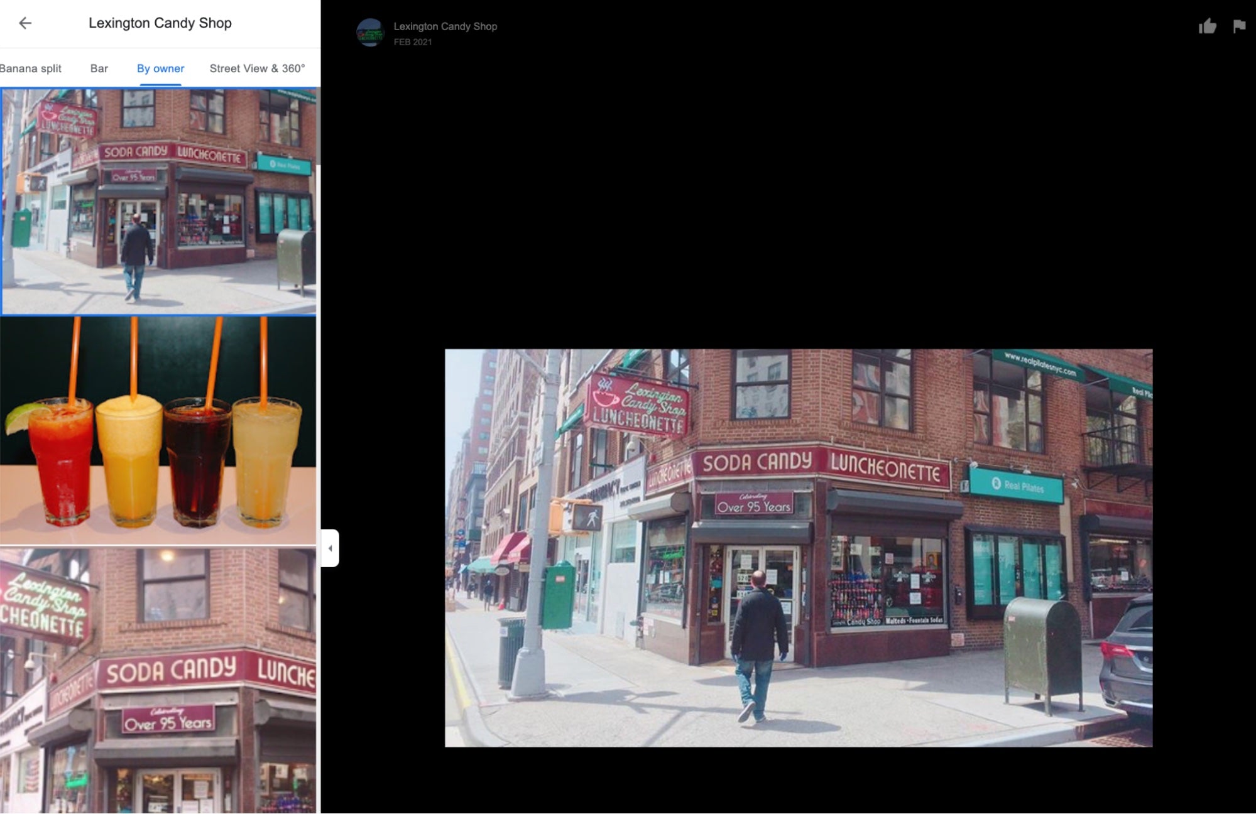Open the Street View & 360° tab

pyautogui.click(x=257, y=68)
